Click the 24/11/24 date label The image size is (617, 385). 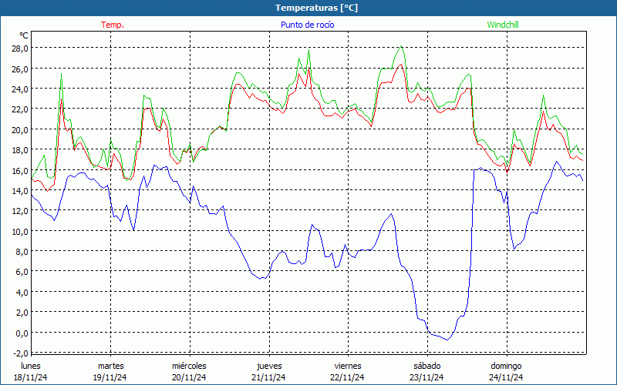point(506,377)
